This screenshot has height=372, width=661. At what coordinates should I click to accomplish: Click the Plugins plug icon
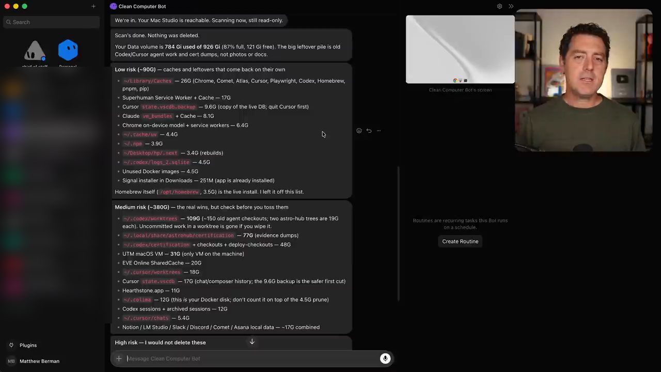pos(11,345)
